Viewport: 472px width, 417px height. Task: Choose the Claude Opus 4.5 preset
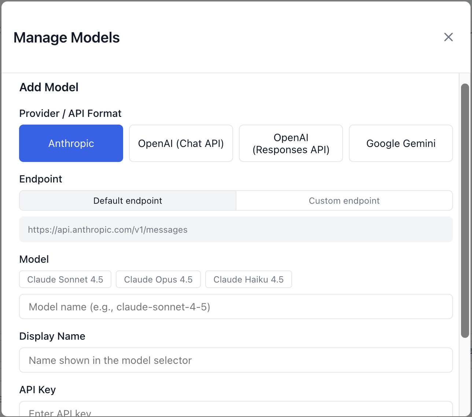point(158,280)
